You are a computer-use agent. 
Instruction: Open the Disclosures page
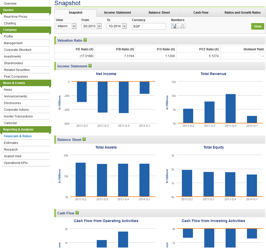point(12,103)
